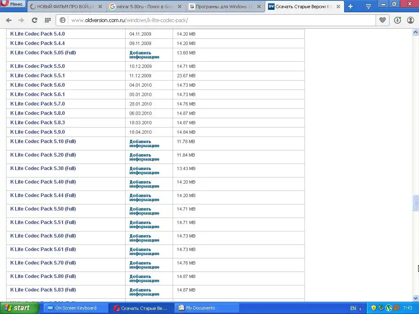Open K Lite Codec Pack 5.8.3 link
The height and width of the screenshot is (314, 419).
pos(37,123)
